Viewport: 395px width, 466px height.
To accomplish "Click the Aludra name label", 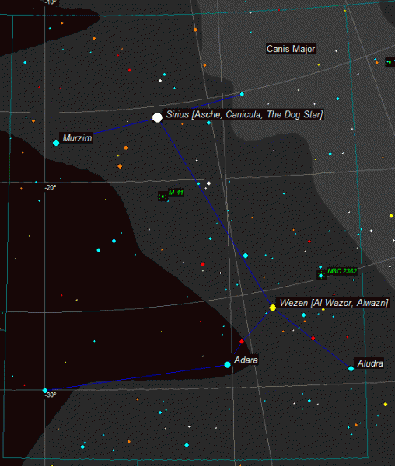I will click(370, 363).
